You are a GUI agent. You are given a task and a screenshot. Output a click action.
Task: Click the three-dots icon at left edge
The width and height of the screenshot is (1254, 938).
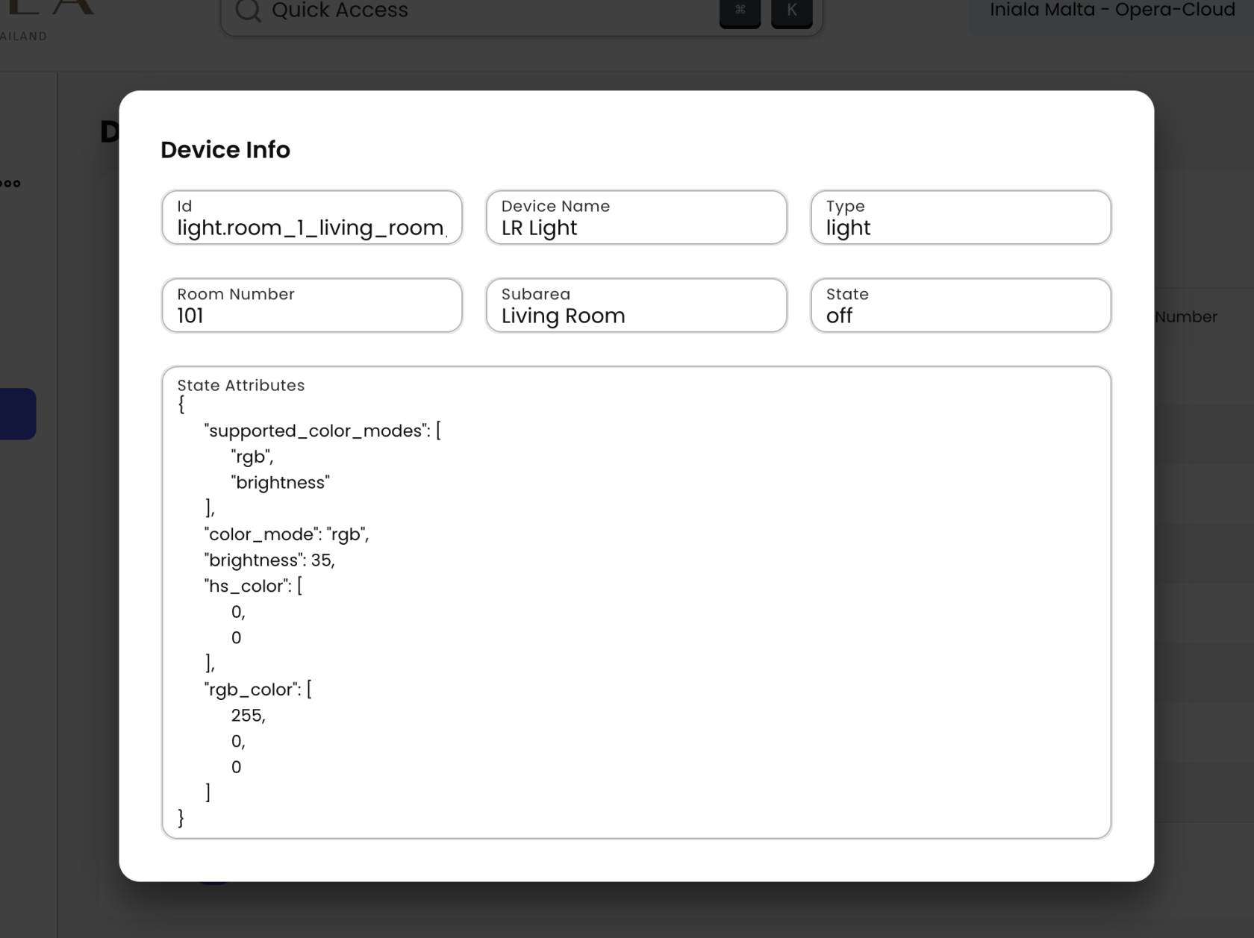click(10, 184)
